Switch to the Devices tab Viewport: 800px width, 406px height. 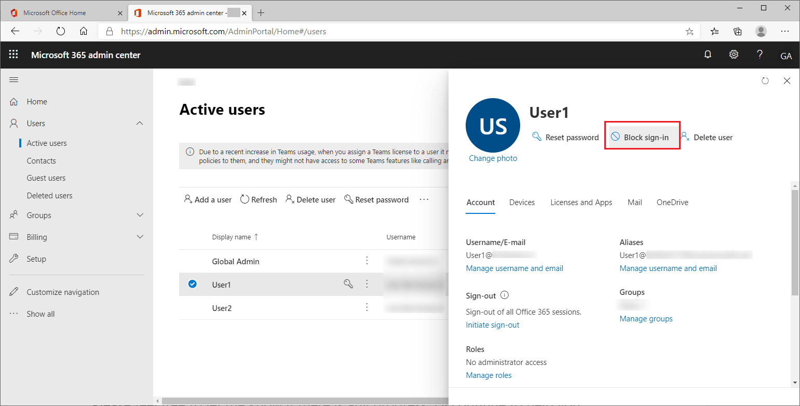pyautogui.click(x=522, y=202)
